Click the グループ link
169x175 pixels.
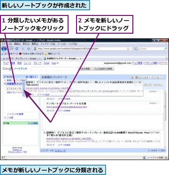[38, 63]
